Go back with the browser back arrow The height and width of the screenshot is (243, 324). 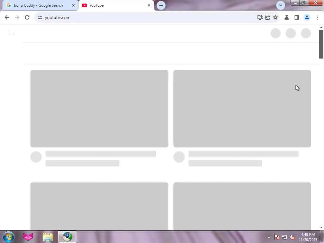coord(7,18)
